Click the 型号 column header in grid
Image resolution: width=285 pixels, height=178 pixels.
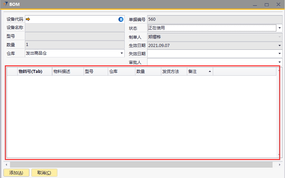point(95,72)
